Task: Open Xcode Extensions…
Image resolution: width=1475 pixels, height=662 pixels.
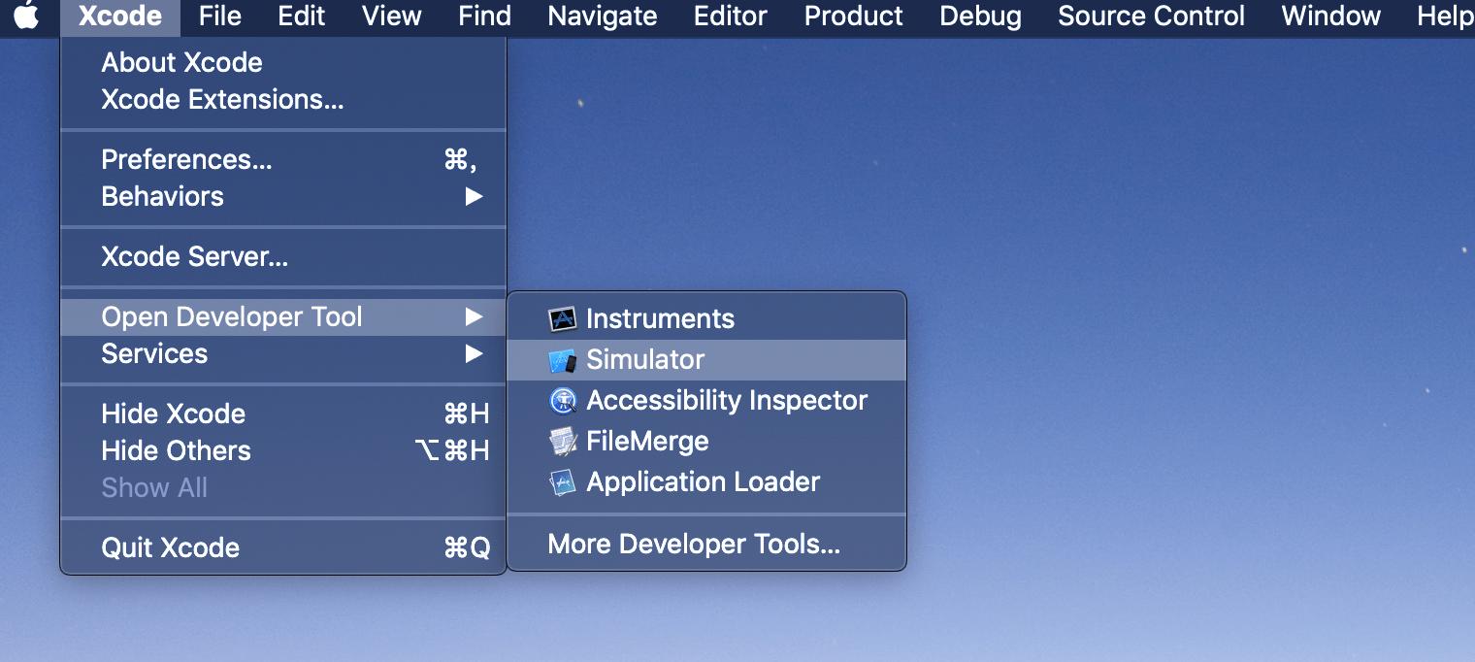Action: (222, 100)
